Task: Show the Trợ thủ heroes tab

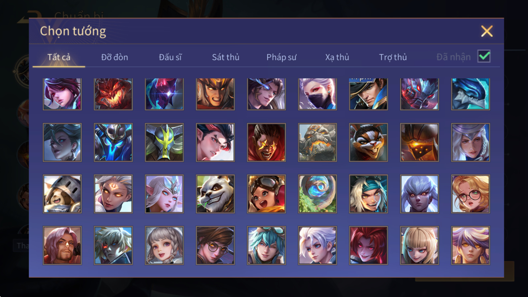Action: click(393, 57)
